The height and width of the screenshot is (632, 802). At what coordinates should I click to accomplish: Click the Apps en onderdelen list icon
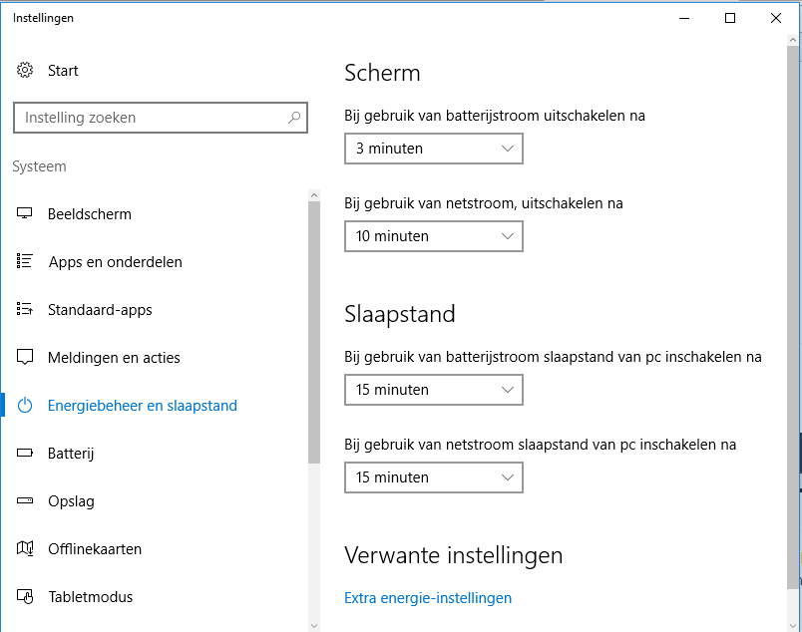[x=26, y=262]
